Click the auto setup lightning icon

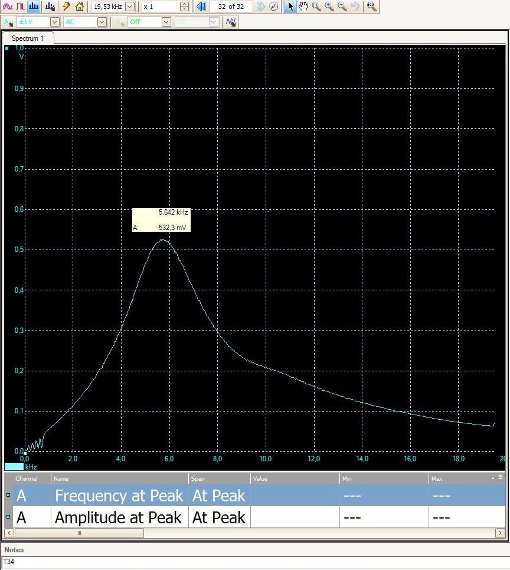pyautogui.click(x=67, y=7)
